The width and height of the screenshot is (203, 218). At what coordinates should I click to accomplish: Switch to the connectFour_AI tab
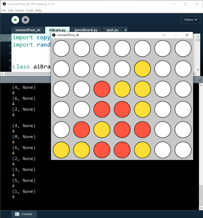coord(28,30)
